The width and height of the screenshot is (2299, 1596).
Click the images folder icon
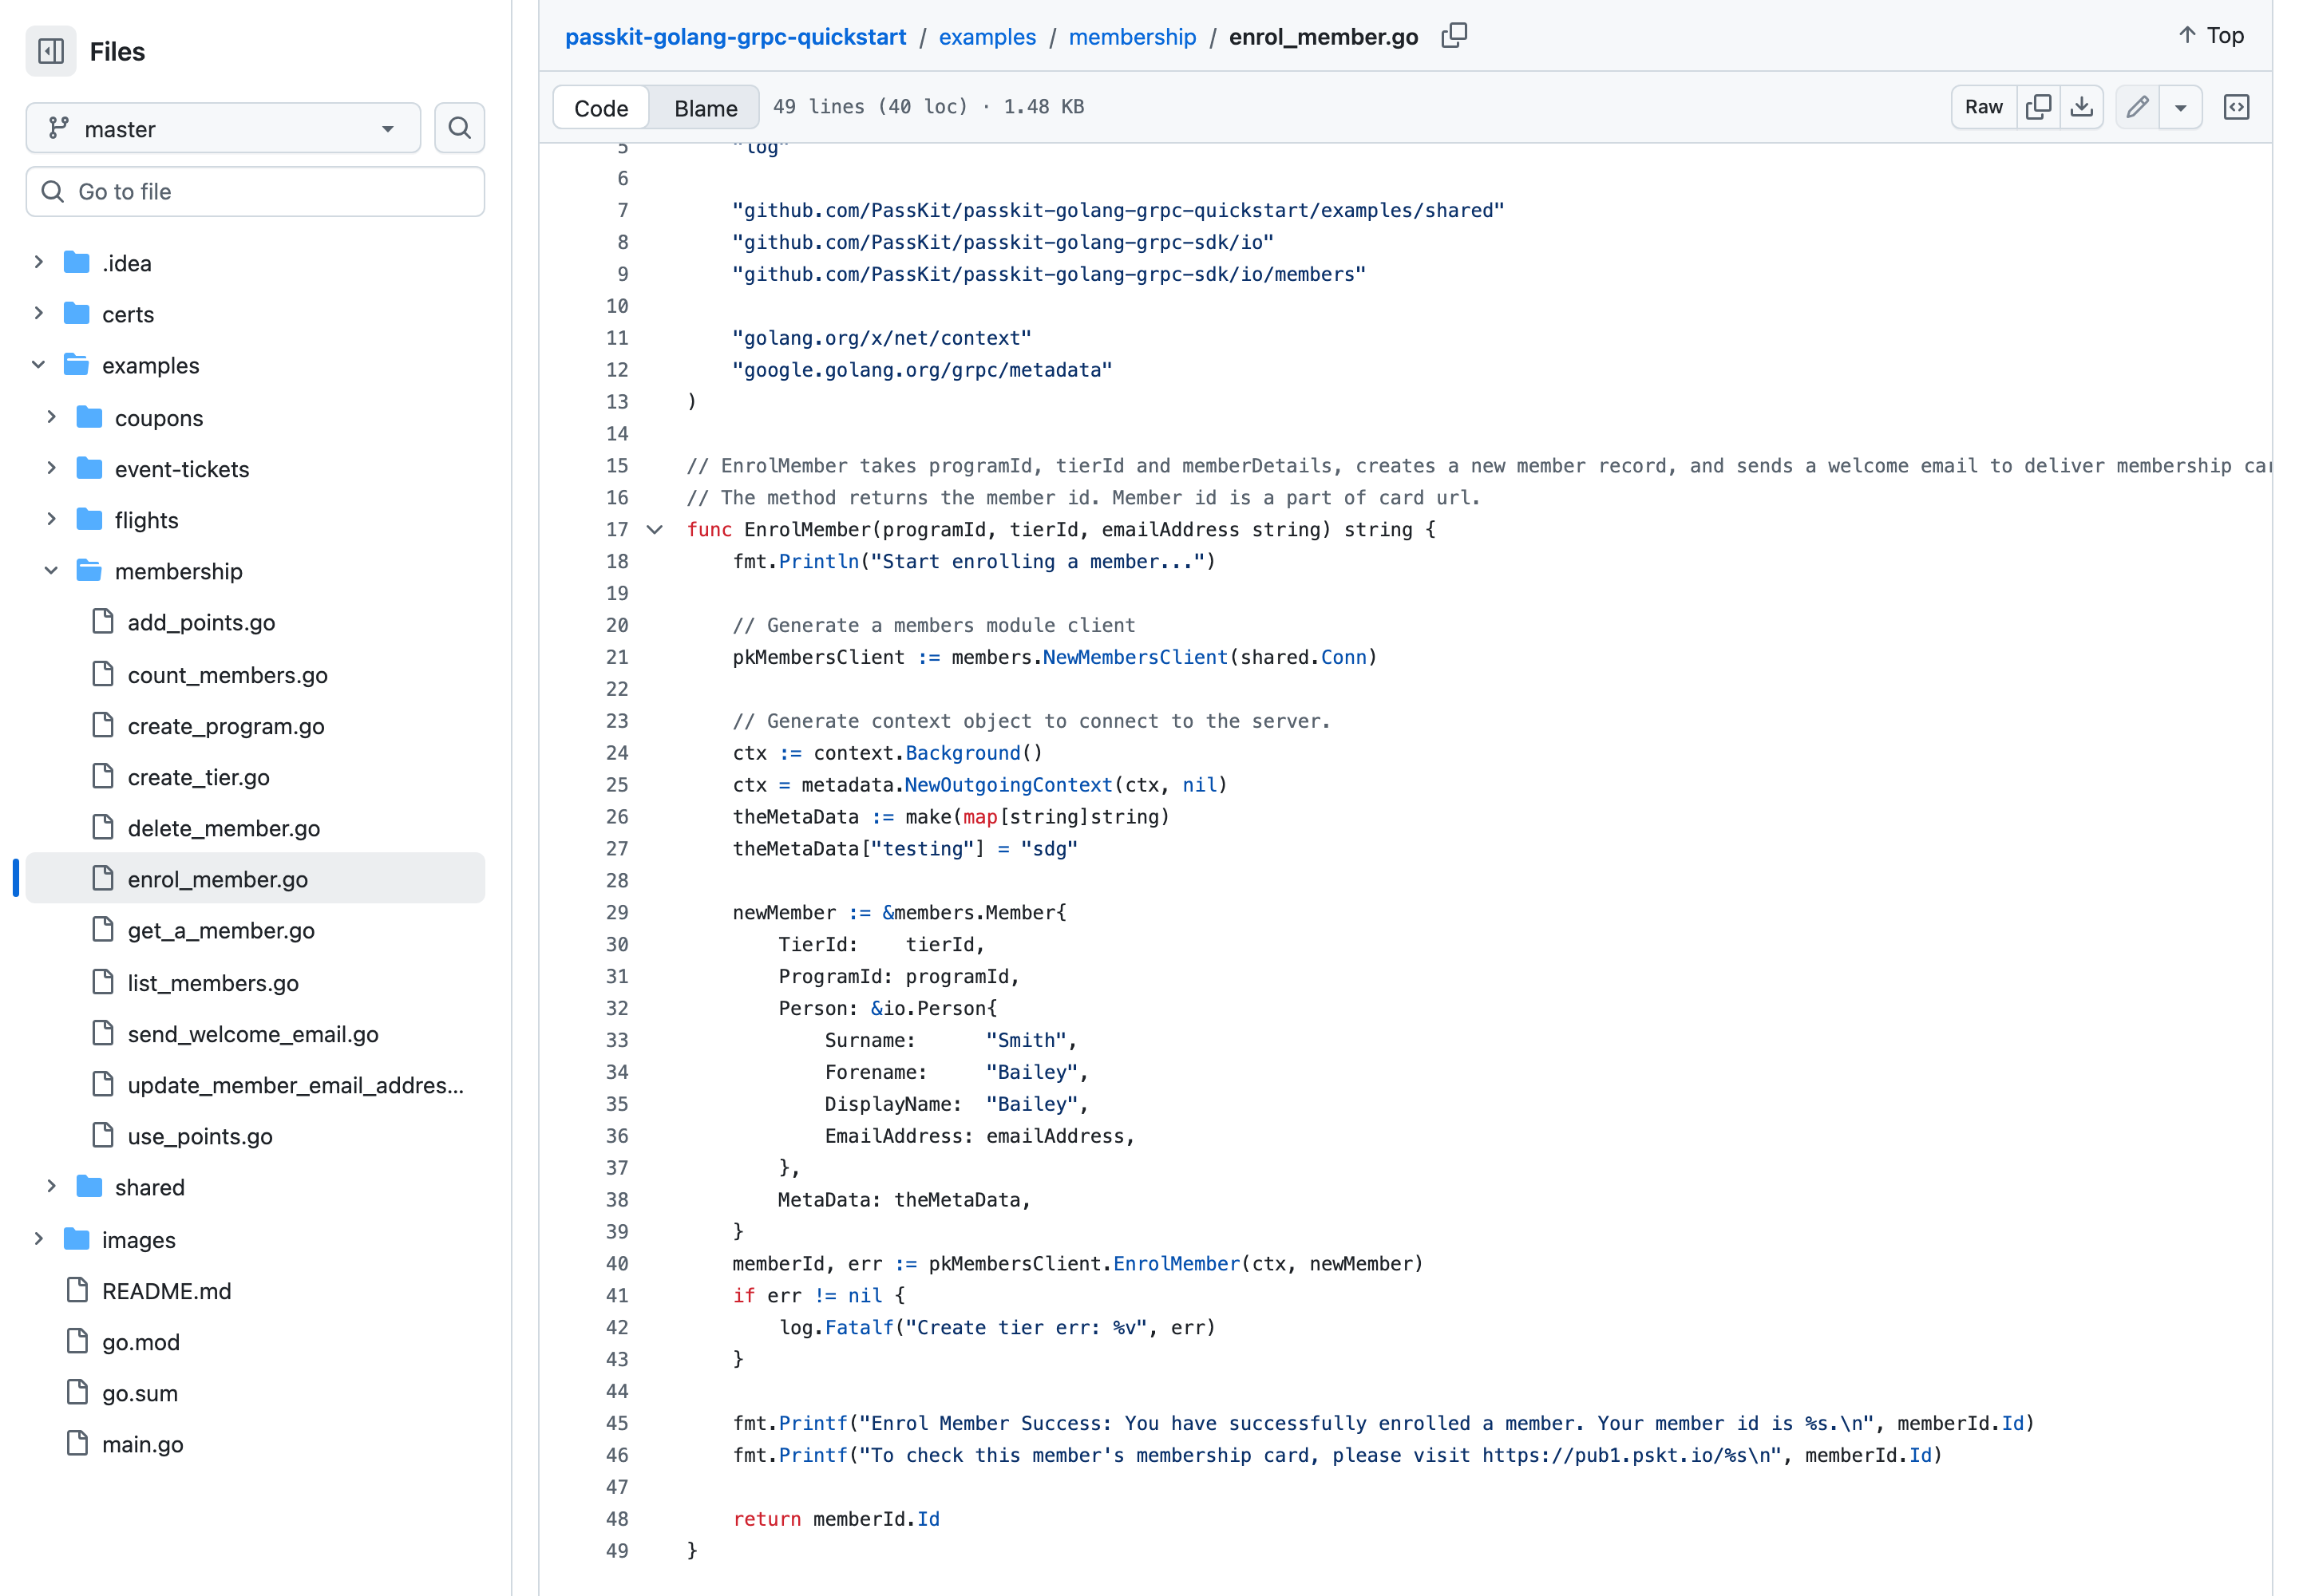[x=77, y=1239]
